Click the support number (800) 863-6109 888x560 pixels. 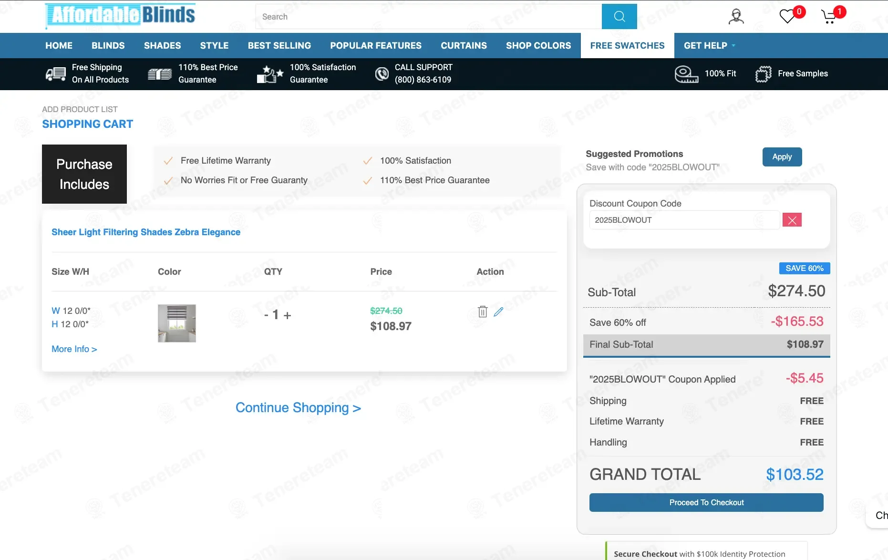coord(423,80)
